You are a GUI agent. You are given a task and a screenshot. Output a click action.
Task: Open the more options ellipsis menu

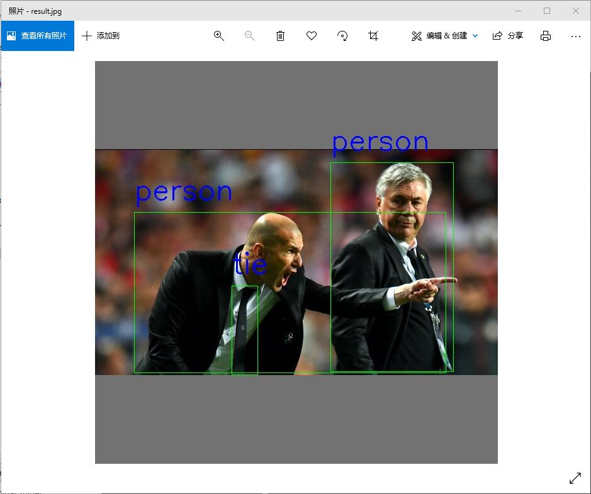(x=575, y=36)
